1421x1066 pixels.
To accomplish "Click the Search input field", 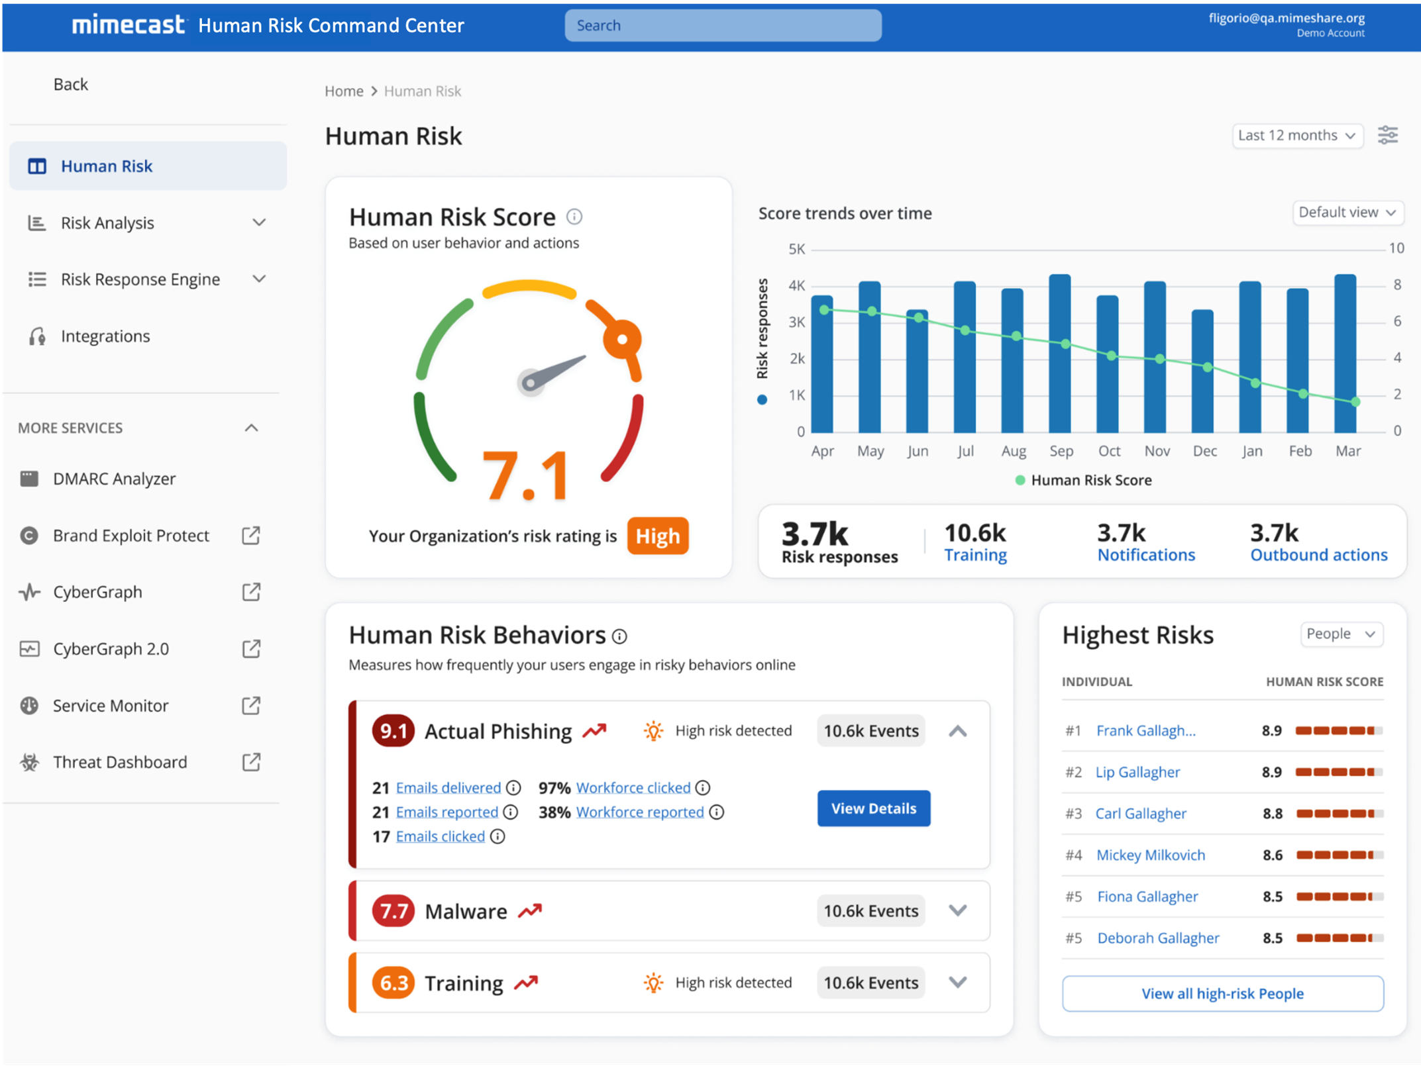I will [723, 25].
